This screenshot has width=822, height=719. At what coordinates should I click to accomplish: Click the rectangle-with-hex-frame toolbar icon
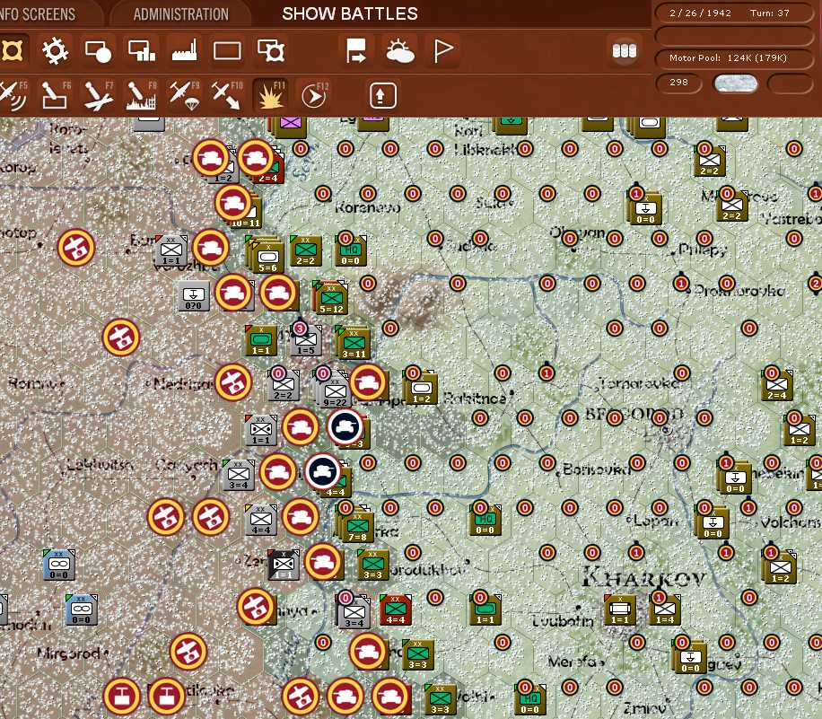tap(271, 51)
